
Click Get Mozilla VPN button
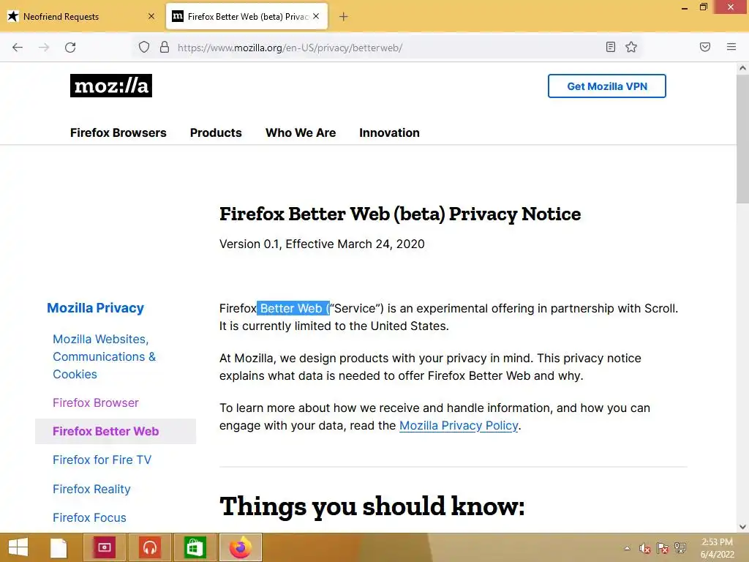606,86
